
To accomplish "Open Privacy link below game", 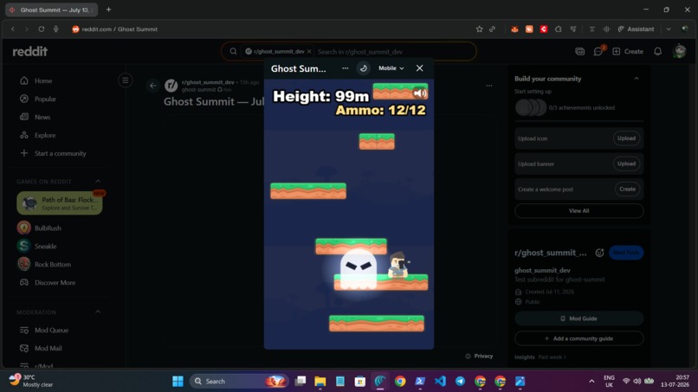I will (x=480, y=356).
